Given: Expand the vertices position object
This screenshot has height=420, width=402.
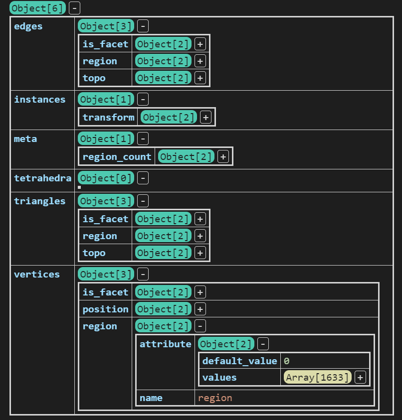Looking at the screenshot, I should [x=200, y=309].
